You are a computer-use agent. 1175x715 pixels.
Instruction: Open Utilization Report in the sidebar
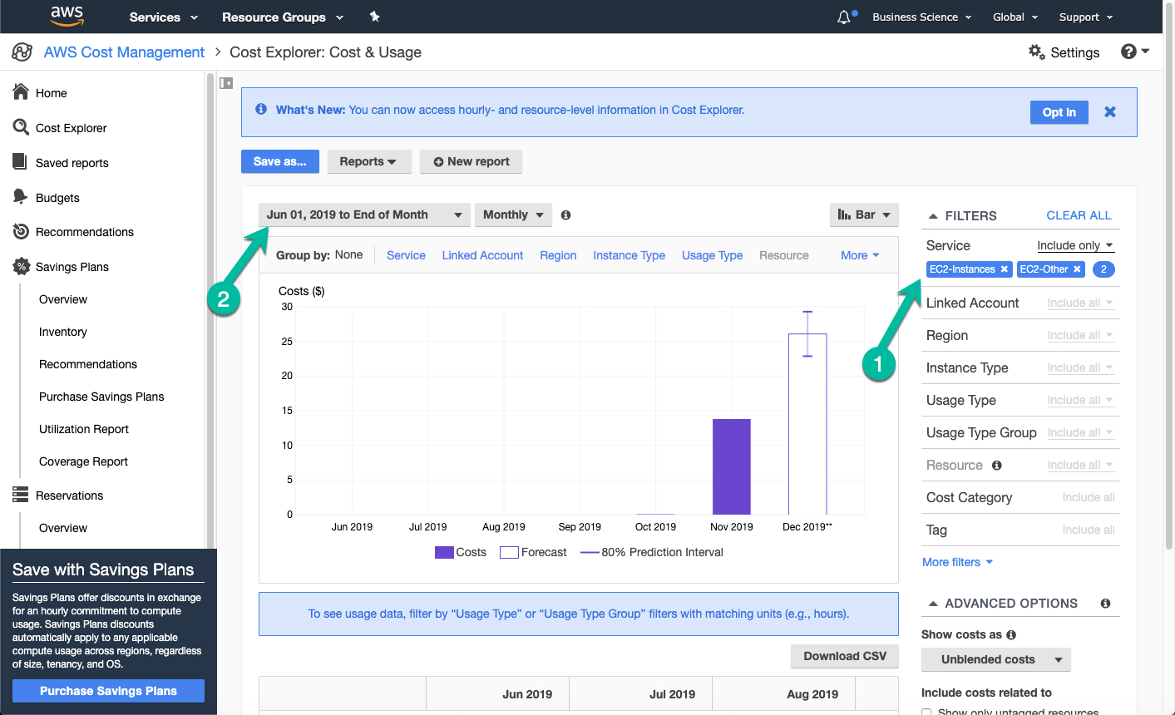point(84,429)
